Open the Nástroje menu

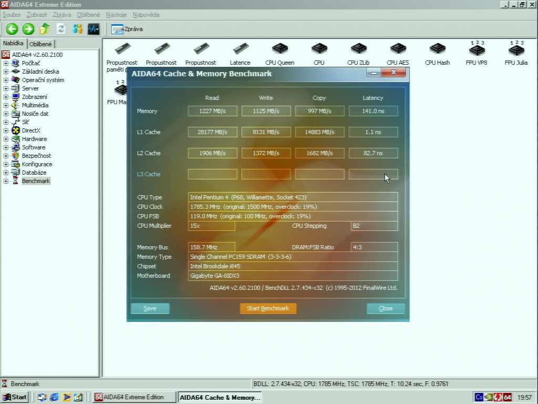116,15
